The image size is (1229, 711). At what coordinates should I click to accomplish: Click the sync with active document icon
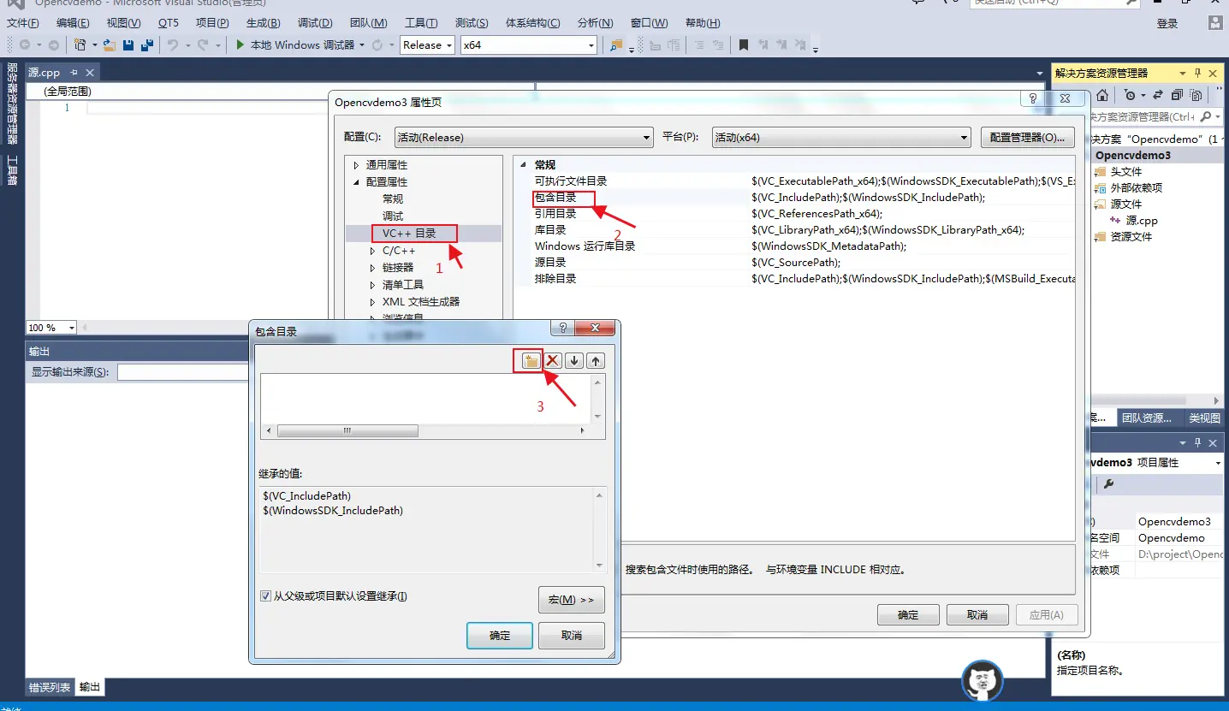(1158, 95)
